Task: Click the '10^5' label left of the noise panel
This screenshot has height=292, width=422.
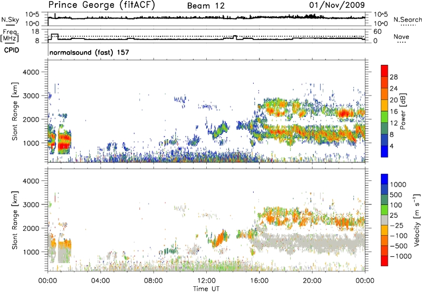Action: point(32,15)
